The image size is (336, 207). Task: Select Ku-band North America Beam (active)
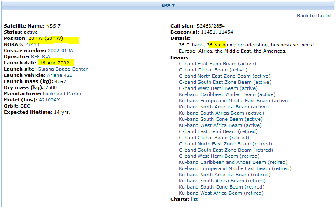click(224, 107)
